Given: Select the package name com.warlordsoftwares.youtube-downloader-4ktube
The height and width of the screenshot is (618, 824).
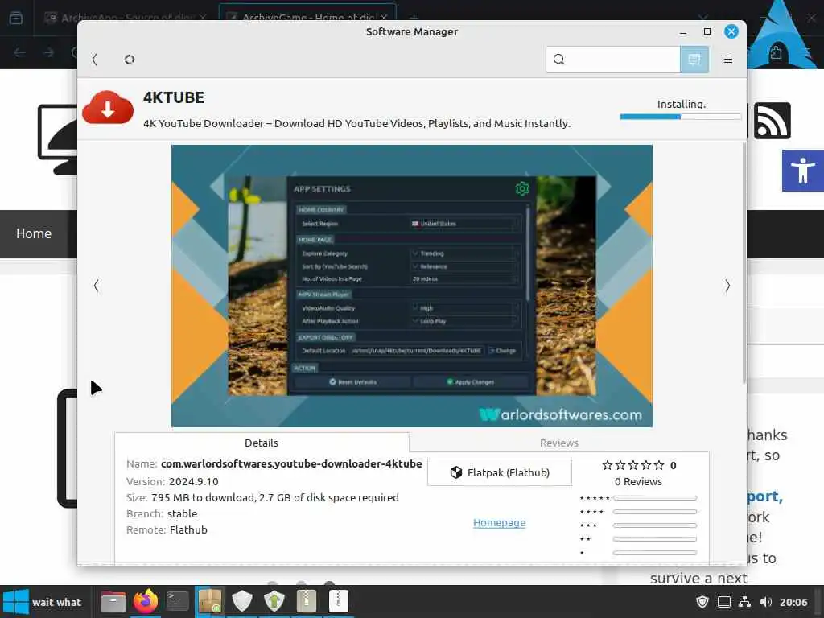Looking at the screenshot, I should coord(291,464).
